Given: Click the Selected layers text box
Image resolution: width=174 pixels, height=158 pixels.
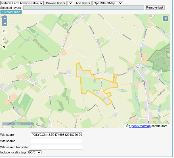Looking at the screenshot, I should pyautogui.click(x=83, y=8).
